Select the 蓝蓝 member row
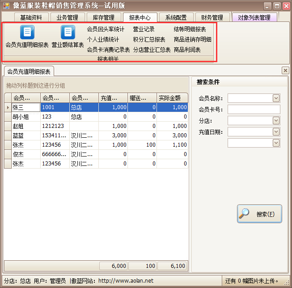Image resolution: width=292 pixels, height=288 pixels. (26, 136)
